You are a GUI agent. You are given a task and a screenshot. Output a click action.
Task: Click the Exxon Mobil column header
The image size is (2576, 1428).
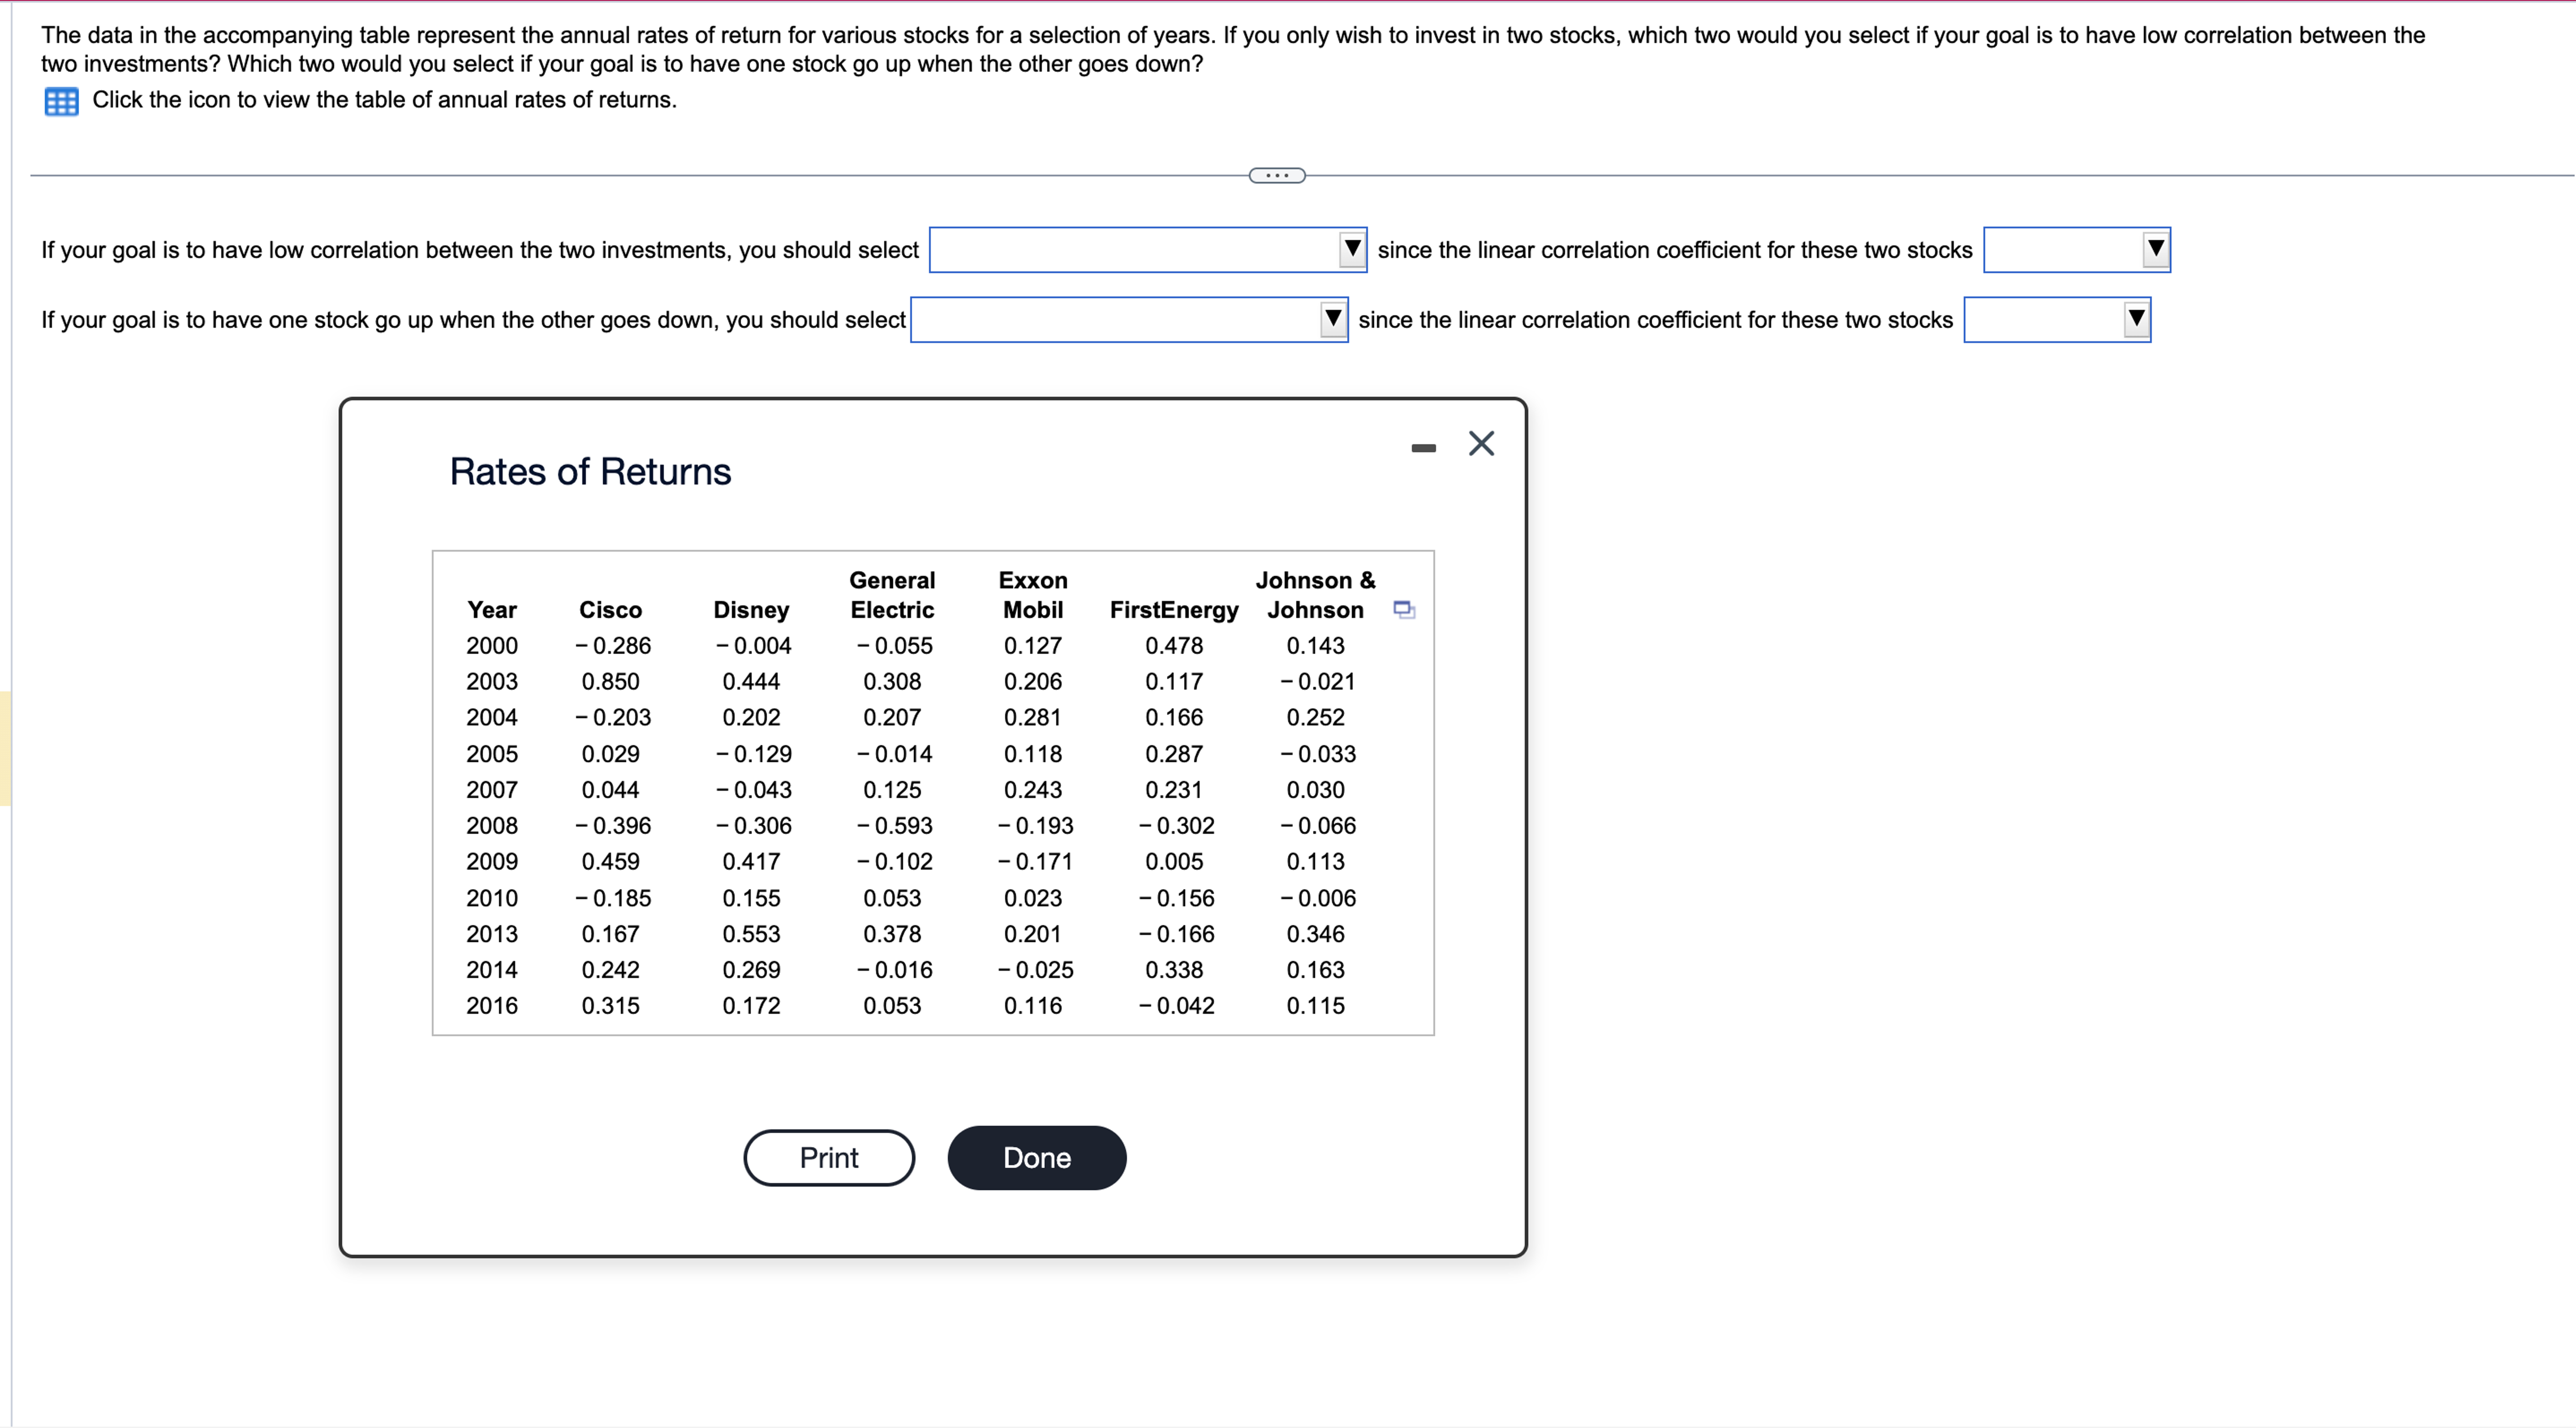(x=1033, y=595)
